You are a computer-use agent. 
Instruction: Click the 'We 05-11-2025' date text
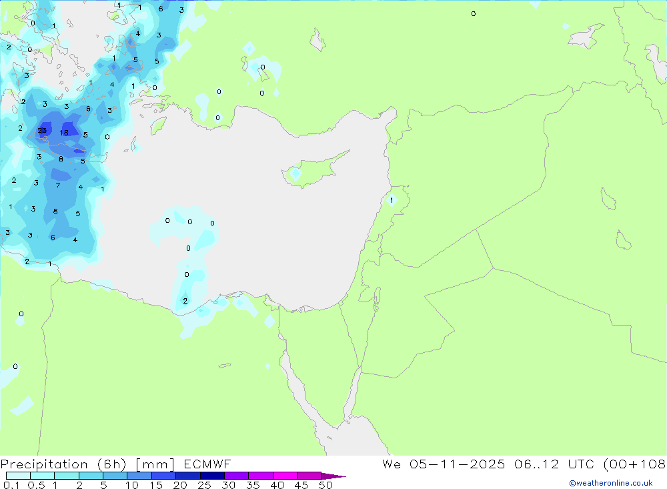coord(444,464)
